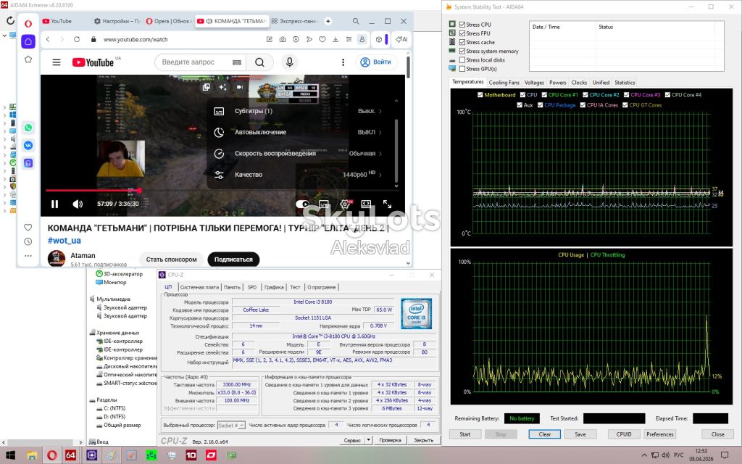Uncheck the Stress FPU checkbox

[462, 33]
